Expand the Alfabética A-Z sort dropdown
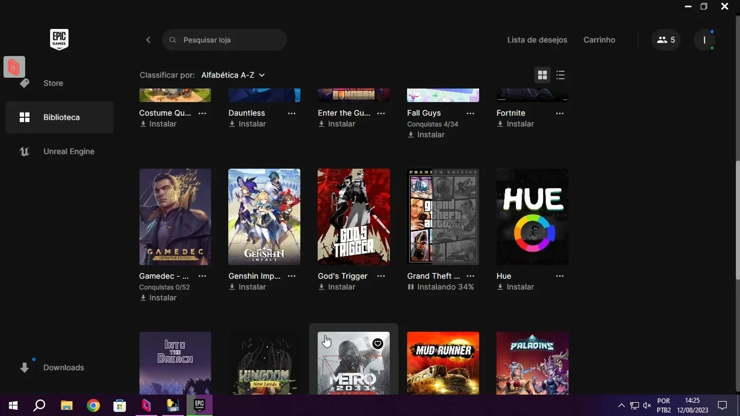The width and height of the screenshot is (740, 416). 233,75
